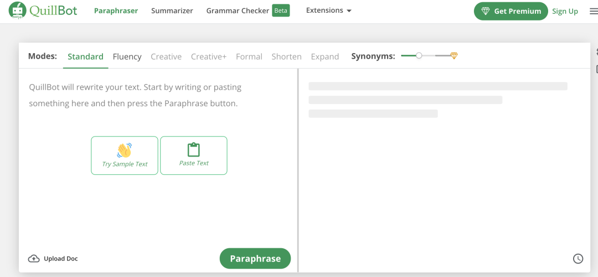
Task: Click the QuillBot wordmark text
Action: point(53,11)
